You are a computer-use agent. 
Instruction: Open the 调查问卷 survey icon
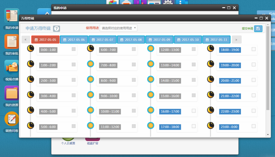pyautogui.click(x=12, y=119)
